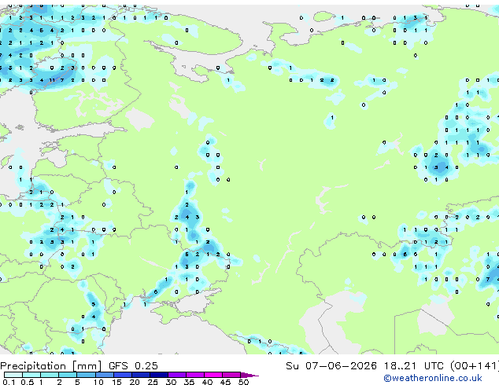
Task: Click the '18..21 UTC' time range text
Action: [413, 366]
